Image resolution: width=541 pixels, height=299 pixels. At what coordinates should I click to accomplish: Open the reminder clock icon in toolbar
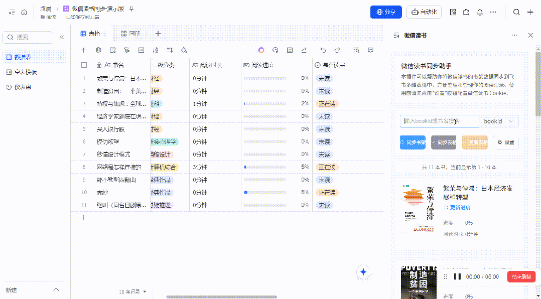click(276, 50)
